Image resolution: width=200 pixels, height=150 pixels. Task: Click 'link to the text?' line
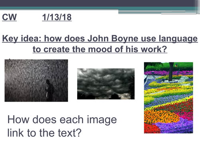tap(44, 133)
